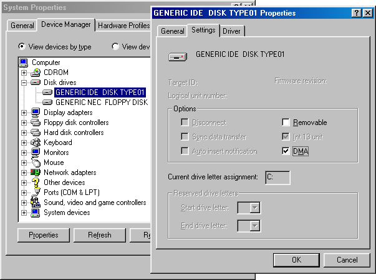Image resolution: width=376 pixels, height=280 pixels.
Task: Click the System devices icon
Action: click(36, 212)
